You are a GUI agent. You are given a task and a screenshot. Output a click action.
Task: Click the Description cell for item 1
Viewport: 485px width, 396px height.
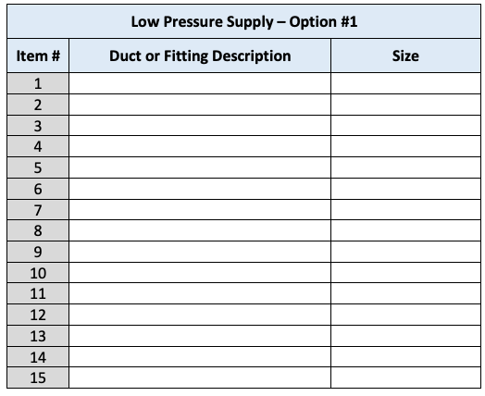click(200, 83)
